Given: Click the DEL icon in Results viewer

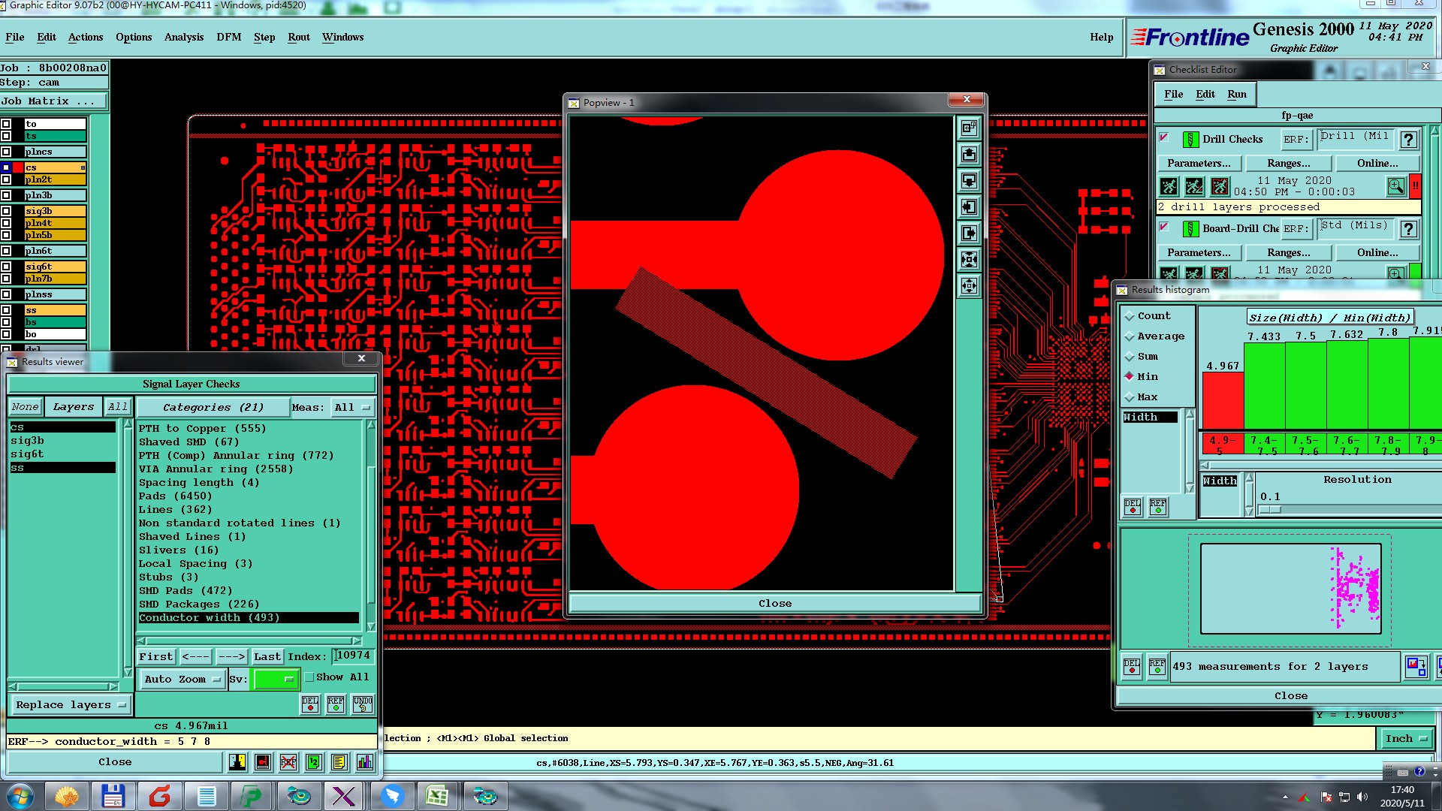Looking at the screenshot, I should [x=310, y=704].
